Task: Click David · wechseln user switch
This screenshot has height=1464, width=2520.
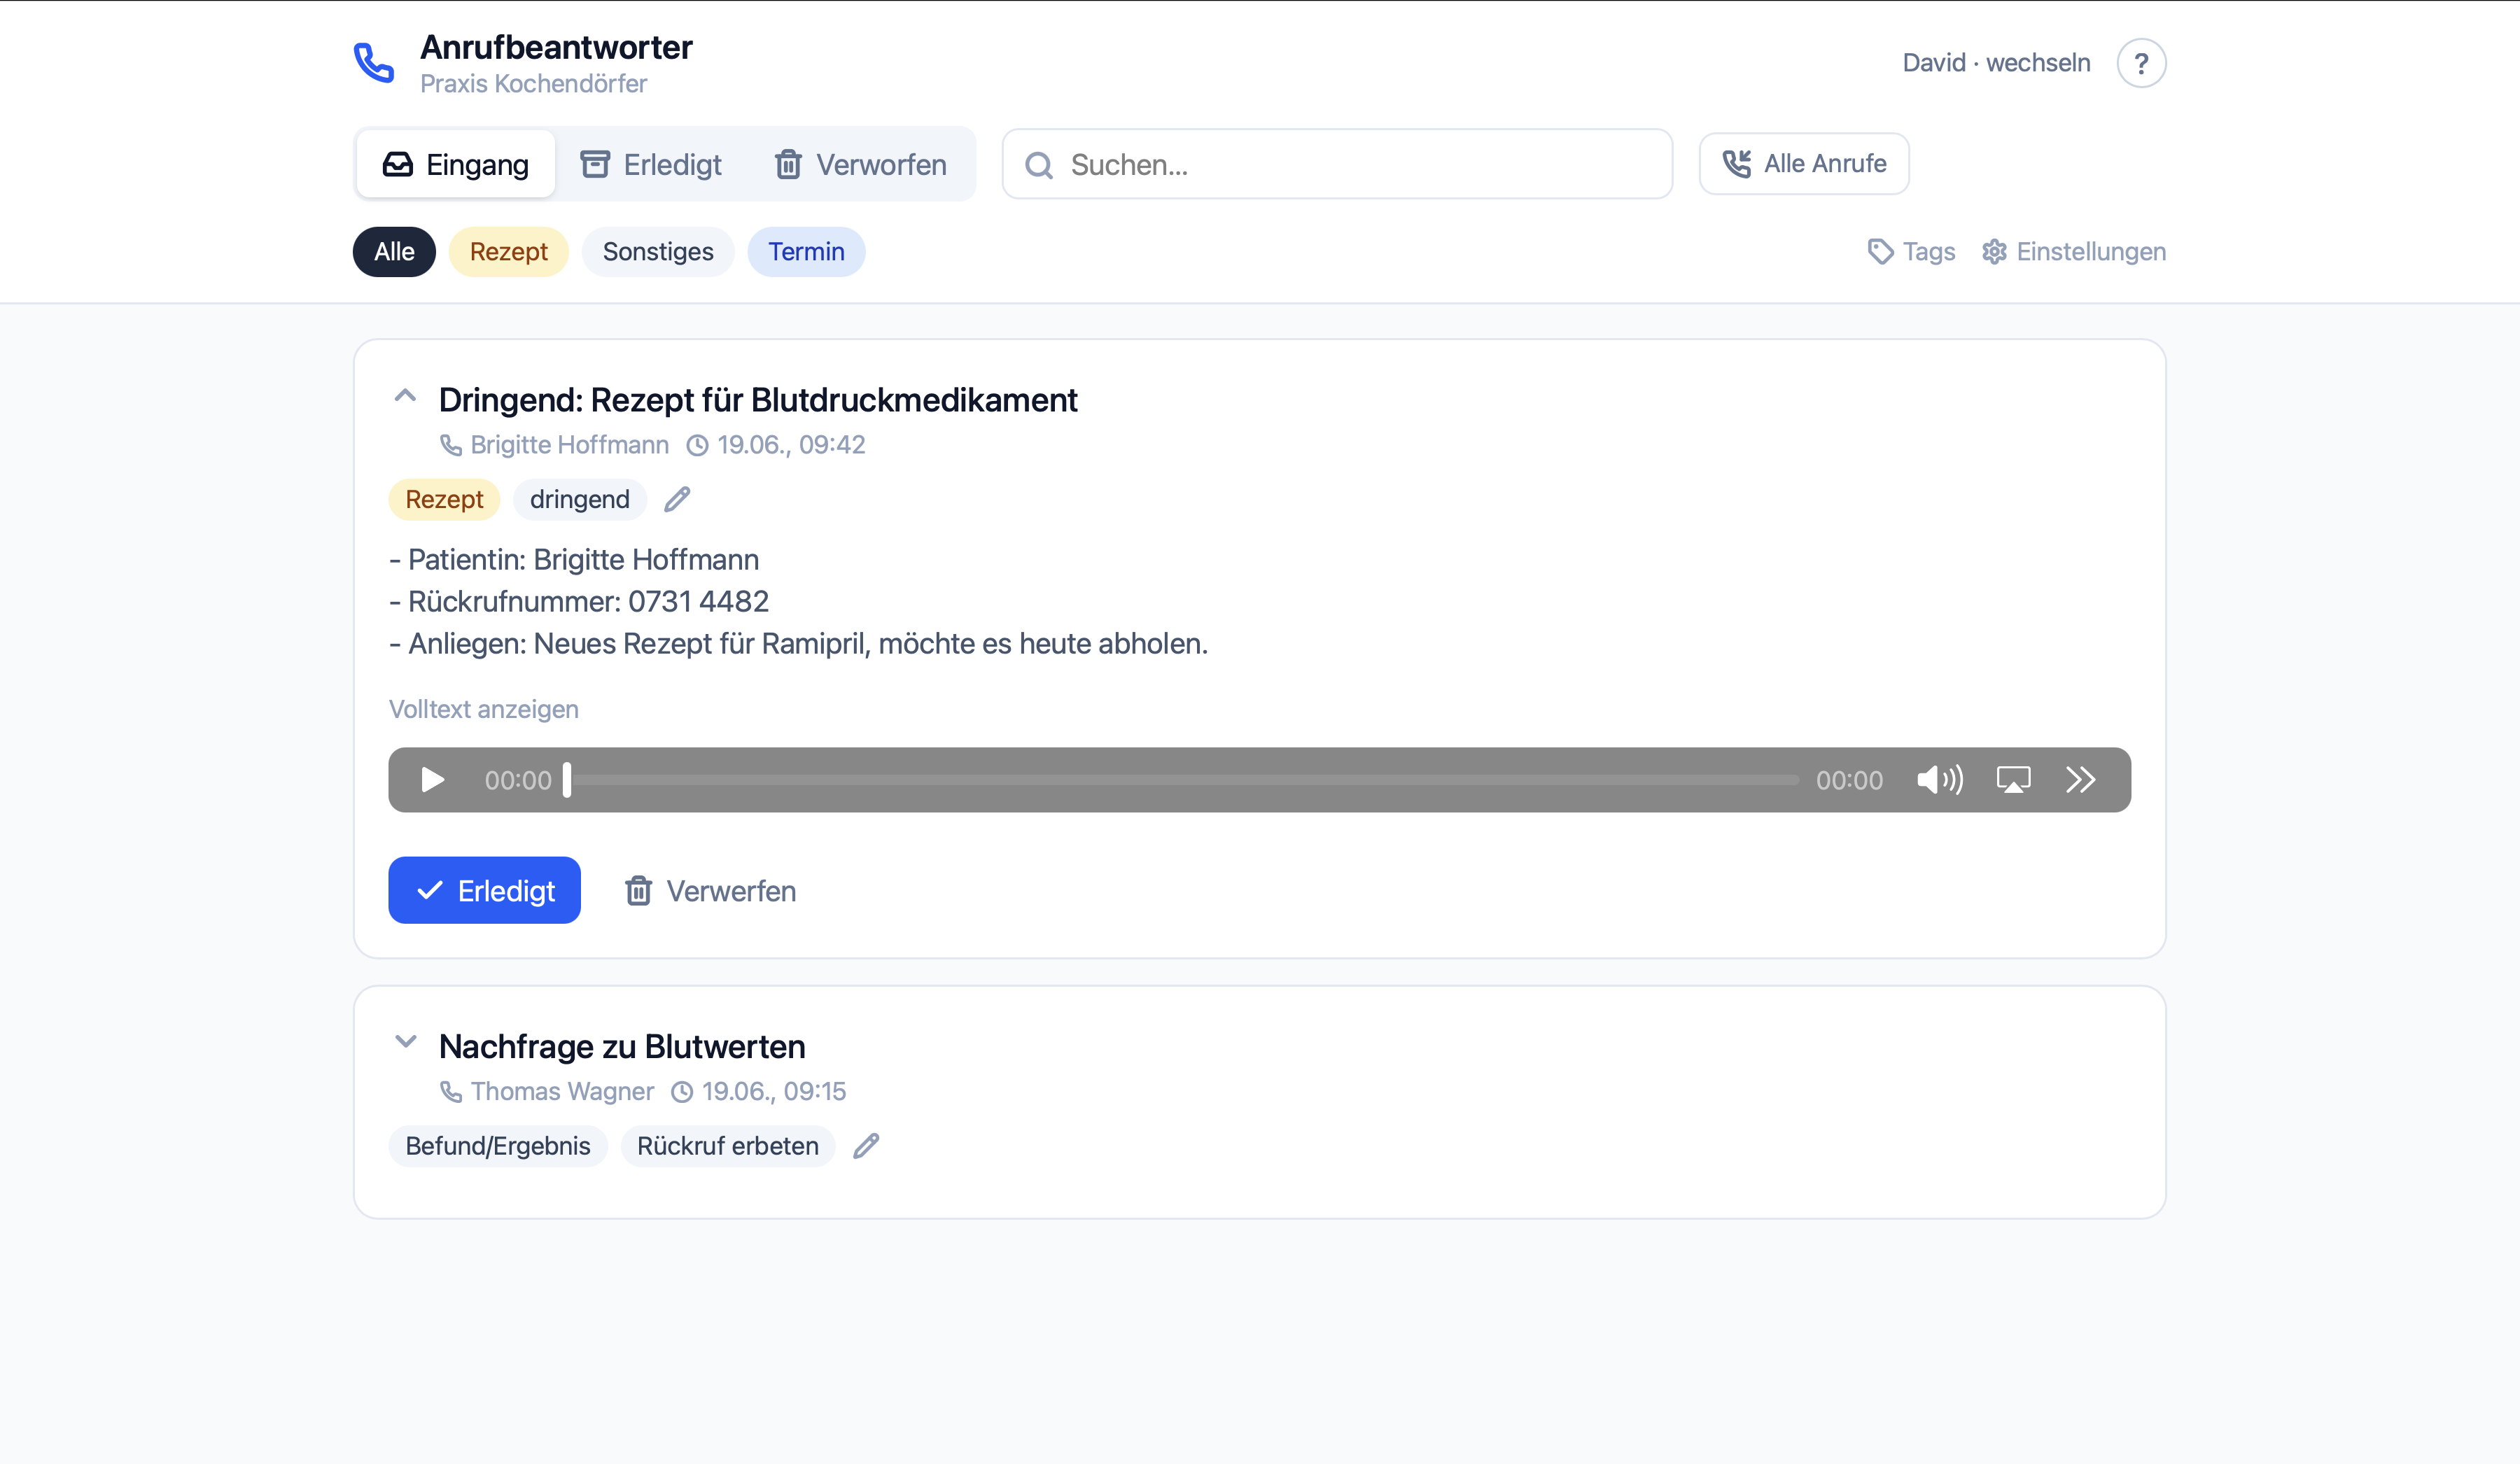Action: [x=1997, y=63]
